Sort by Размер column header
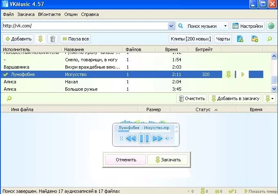The height and width of the screenshot is (194, 278). point(154,109)
